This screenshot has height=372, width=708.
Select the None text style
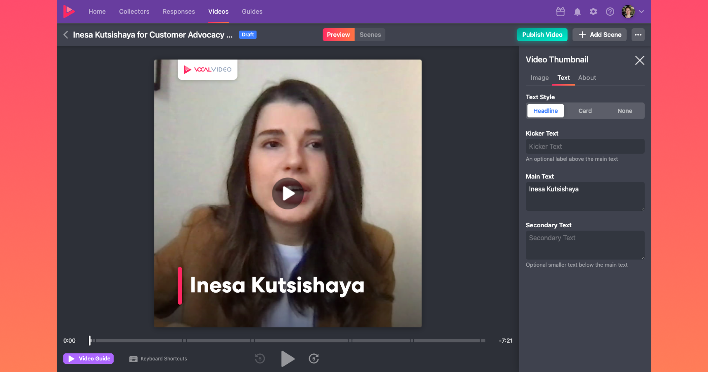pyautogui.click(x=625, y=111)
